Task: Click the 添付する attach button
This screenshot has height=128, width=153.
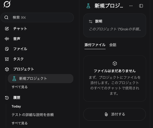Action: pyautogui.click(x=114, y=114)
